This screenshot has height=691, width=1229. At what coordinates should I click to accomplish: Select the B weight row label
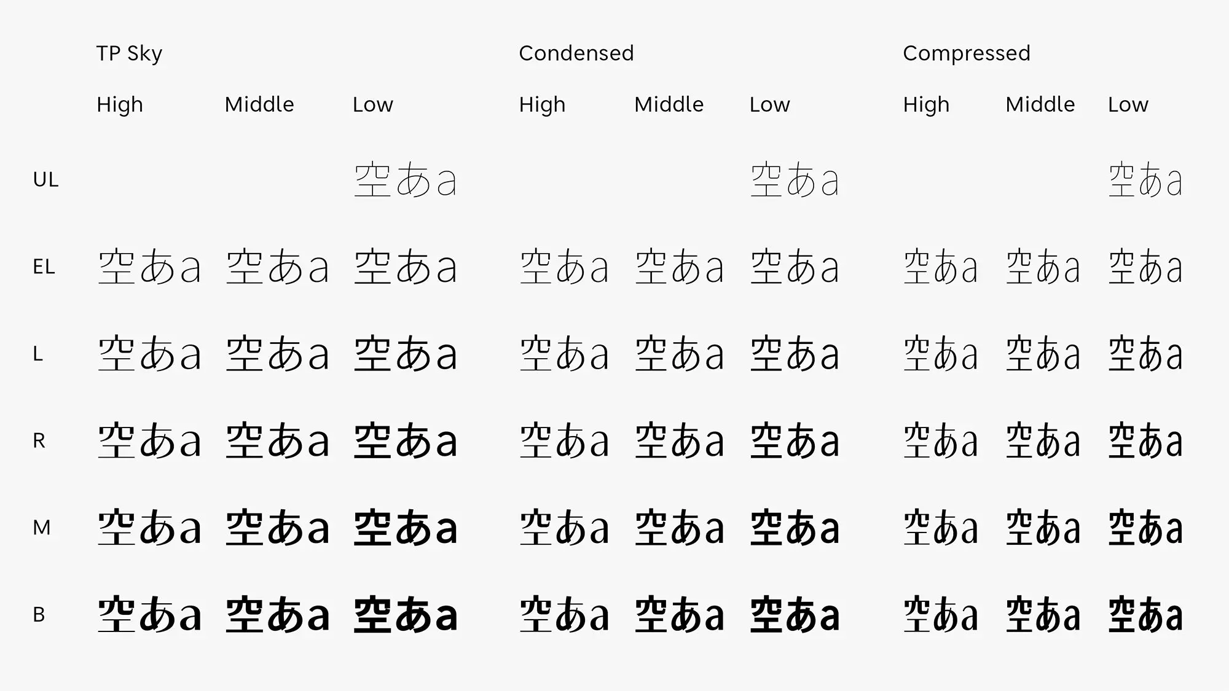click(x=39, y=615)
